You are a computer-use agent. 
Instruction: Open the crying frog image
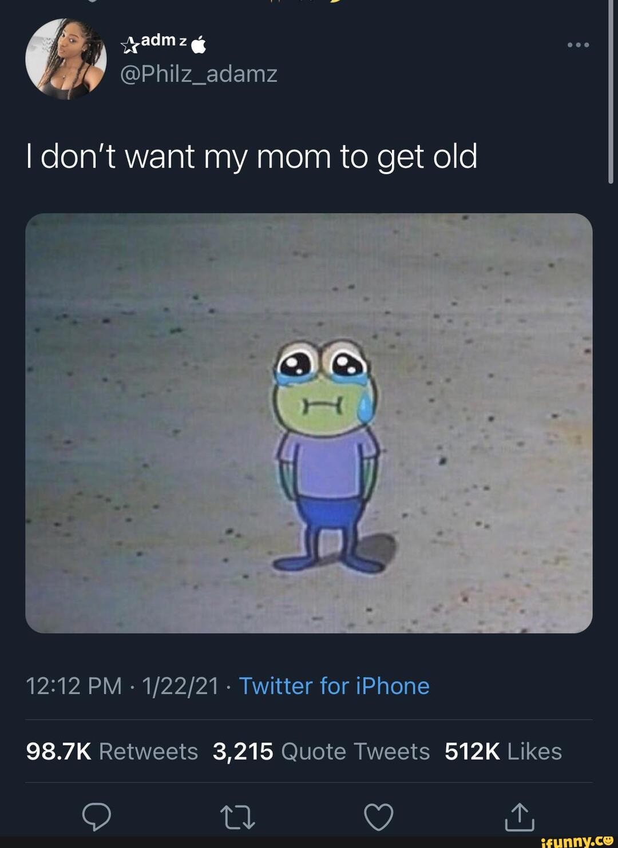click(309, 423)
